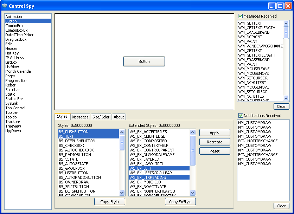
Task: Select BS_CHECKBOX style in the Styles list
Action: tap(71, 145)
